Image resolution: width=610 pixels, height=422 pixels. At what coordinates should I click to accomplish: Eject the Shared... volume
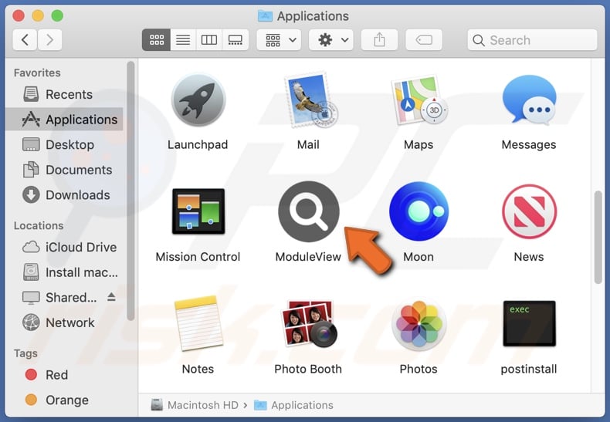tap(111, 297)
